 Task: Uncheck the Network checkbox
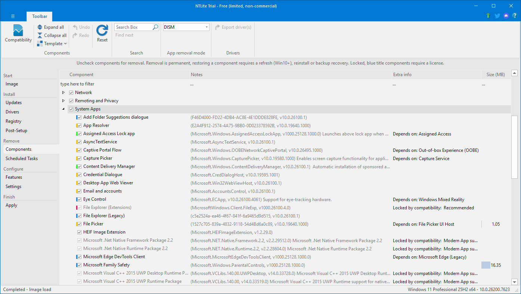[71, 93]
